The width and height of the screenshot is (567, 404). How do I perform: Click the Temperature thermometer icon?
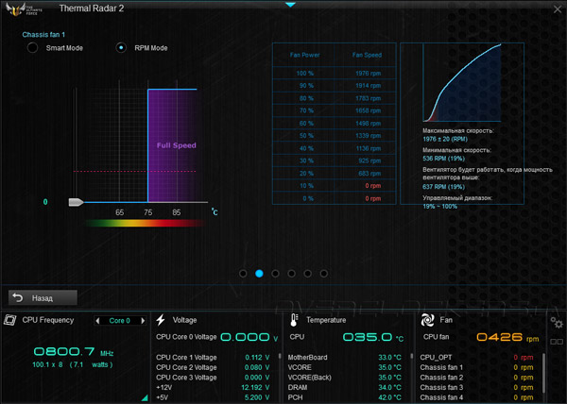(294, 320)
